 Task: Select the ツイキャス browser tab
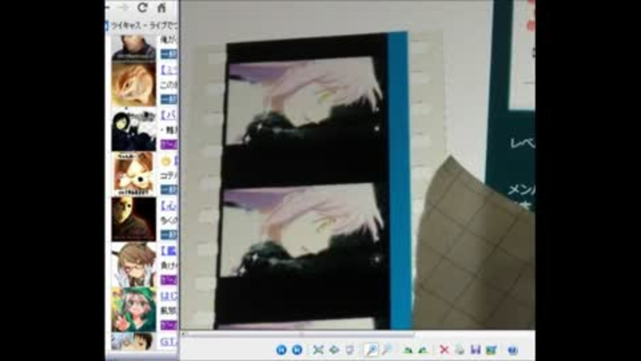(x=142, y=25)
